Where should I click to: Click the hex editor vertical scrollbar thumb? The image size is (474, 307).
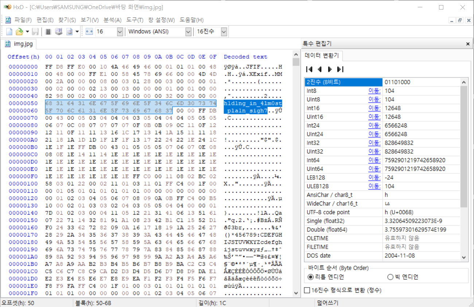pos(296,62)
